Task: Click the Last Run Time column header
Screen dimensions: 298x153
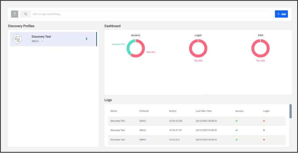Action: click(x=204, y=111)
